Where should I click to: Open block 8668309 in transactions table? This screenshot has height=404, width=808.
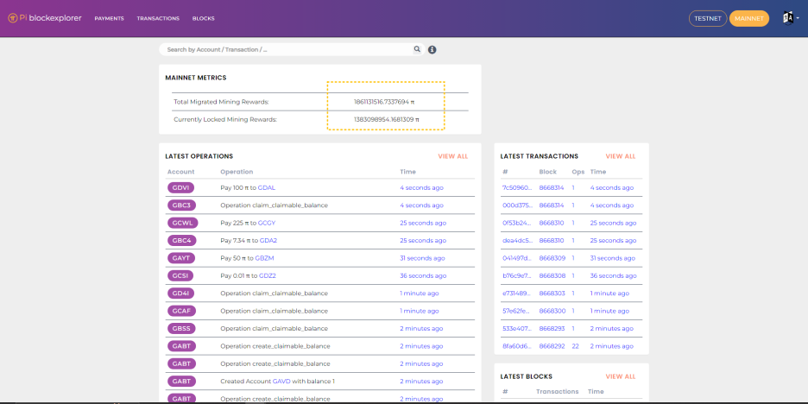pyautogui.click(x=552, y=257)
